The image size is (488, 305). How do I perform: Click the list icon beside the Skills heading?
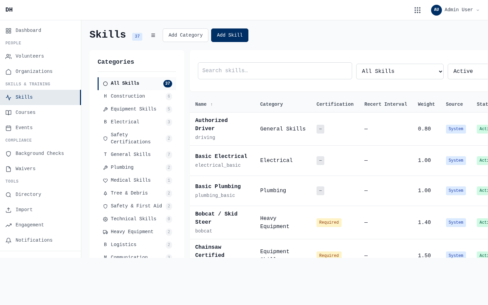click(153, 35)
